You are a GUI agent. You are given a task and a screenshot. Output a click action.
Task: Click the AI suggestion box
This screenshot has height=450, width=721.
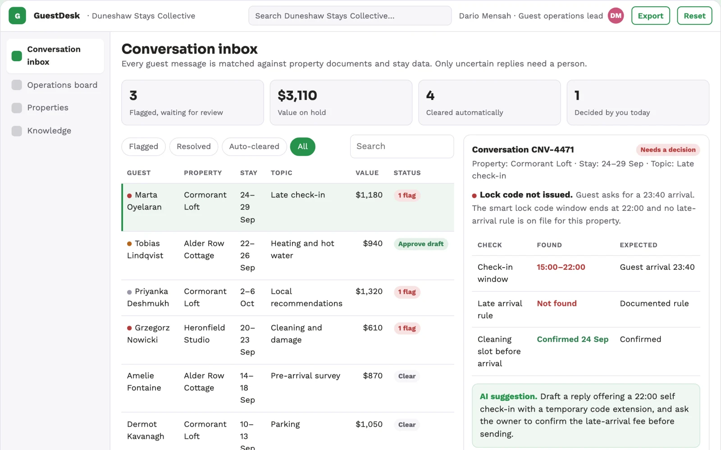coord(586,415)
